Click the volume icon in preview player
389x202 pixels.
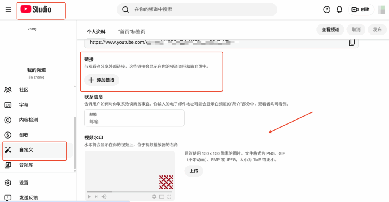pos(104,196)
